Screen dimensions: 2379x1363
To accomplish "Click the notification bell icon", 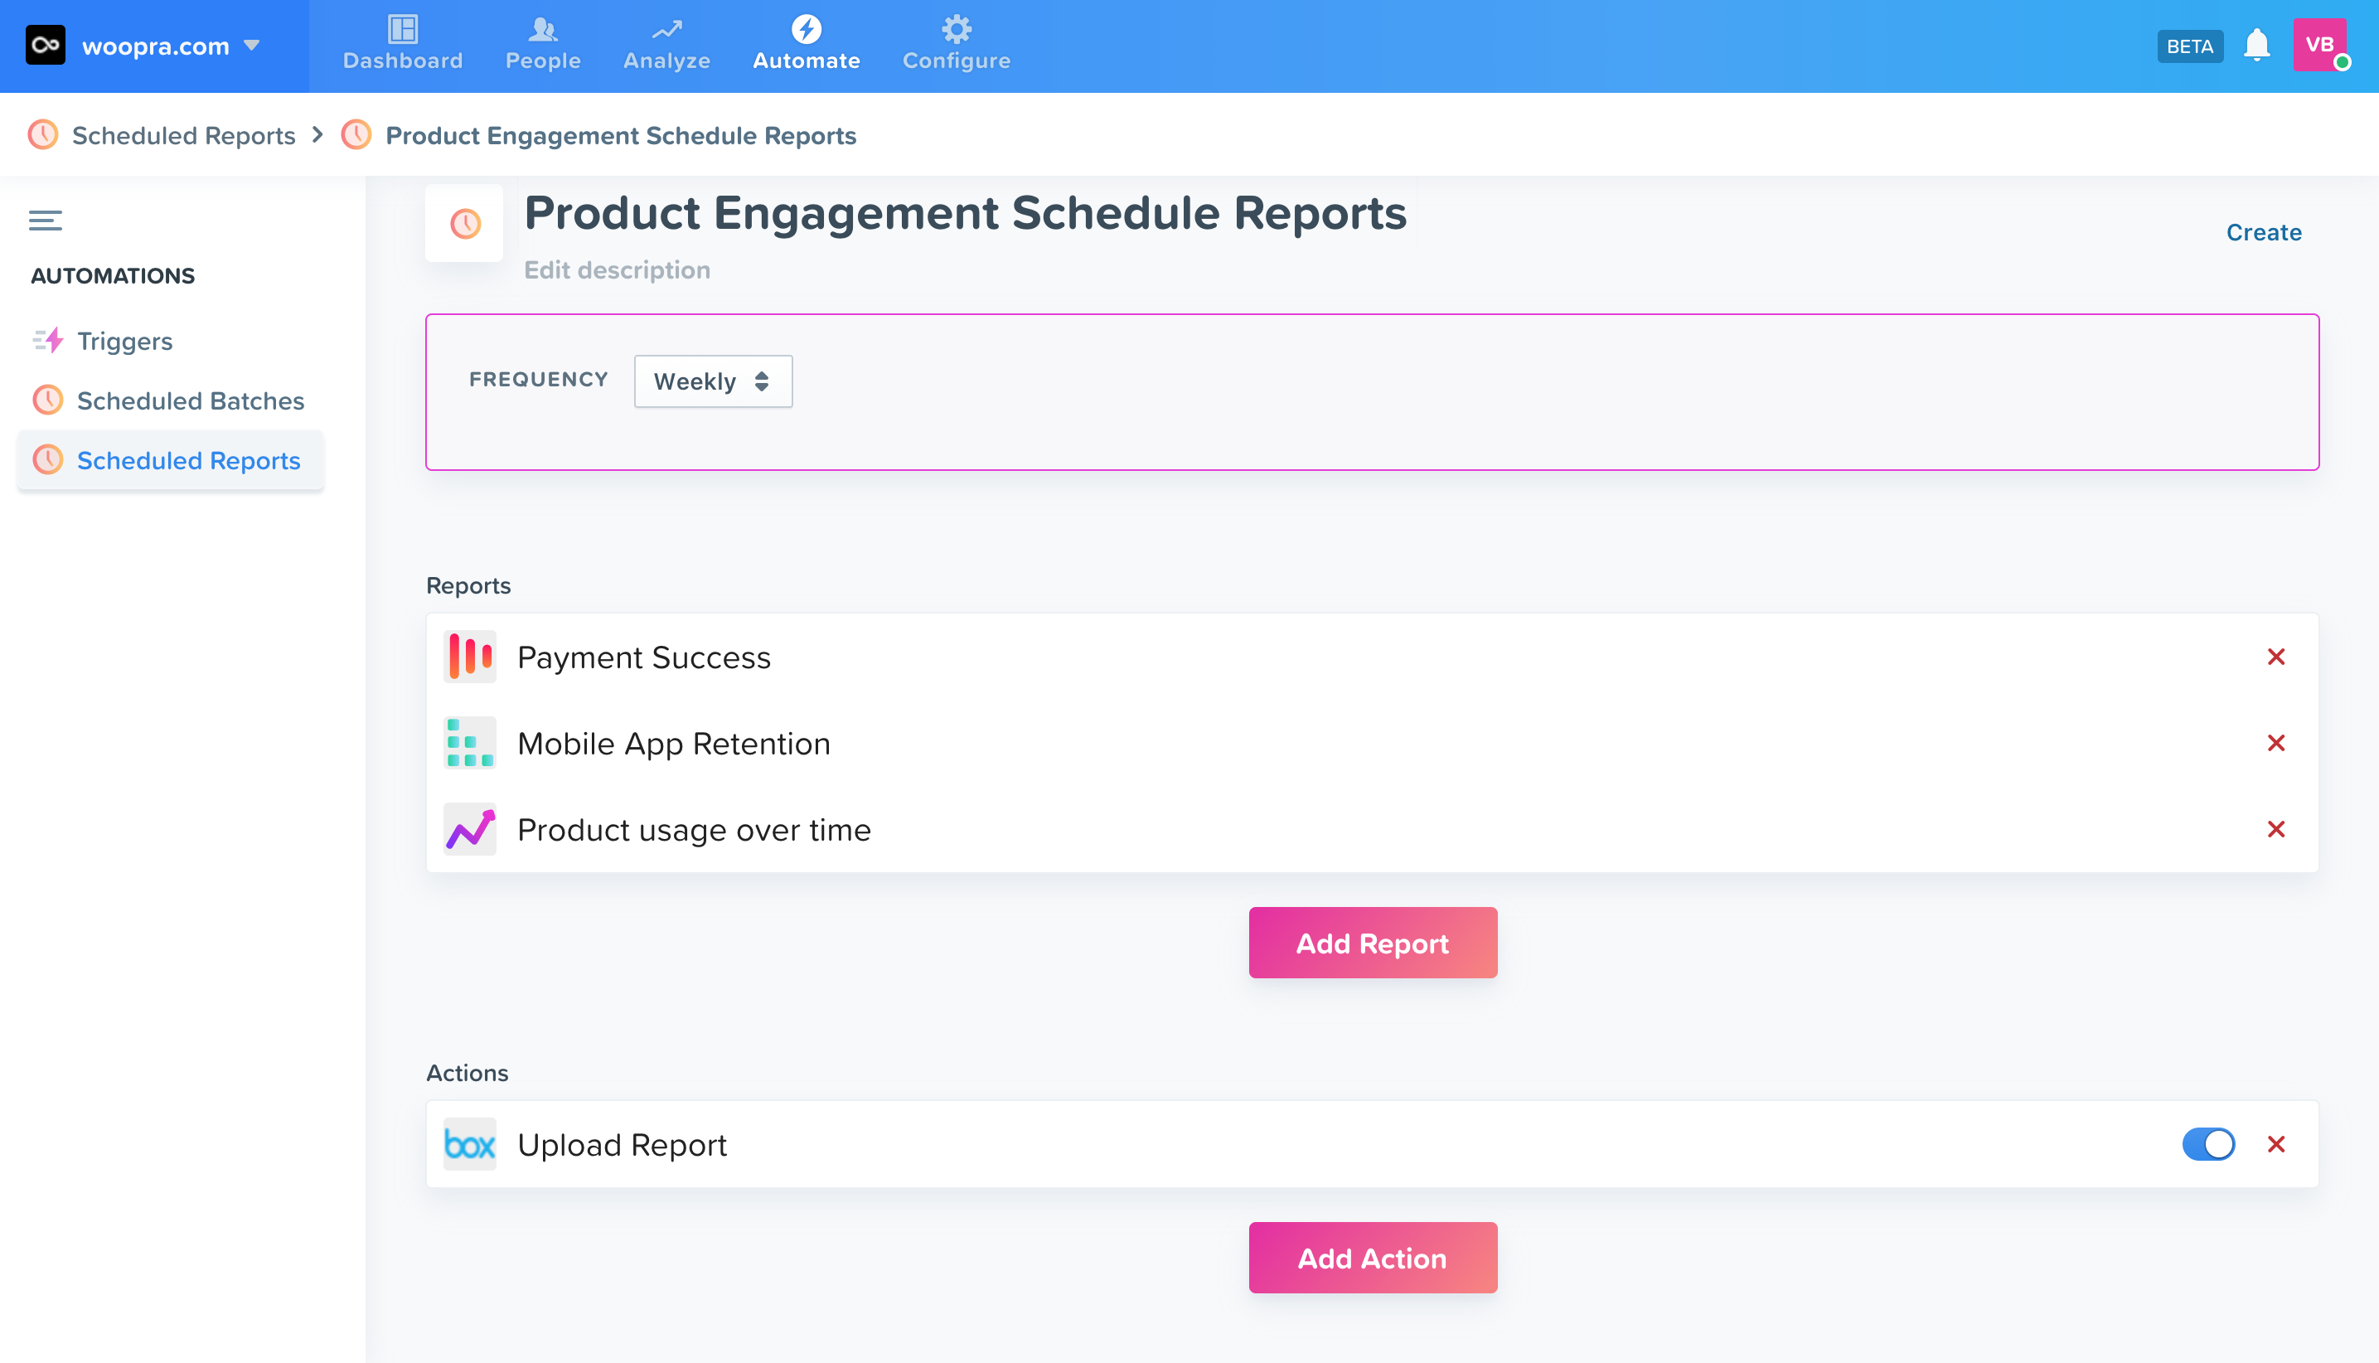I will click(x=2256, y=45).
